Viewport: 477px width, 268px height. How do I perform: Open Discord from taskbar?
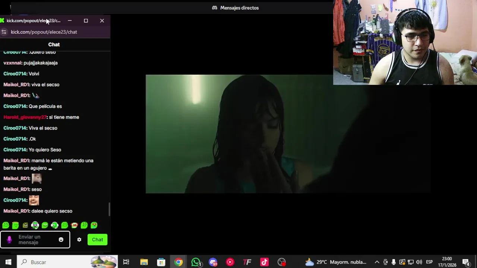click(x=213, y=262)
